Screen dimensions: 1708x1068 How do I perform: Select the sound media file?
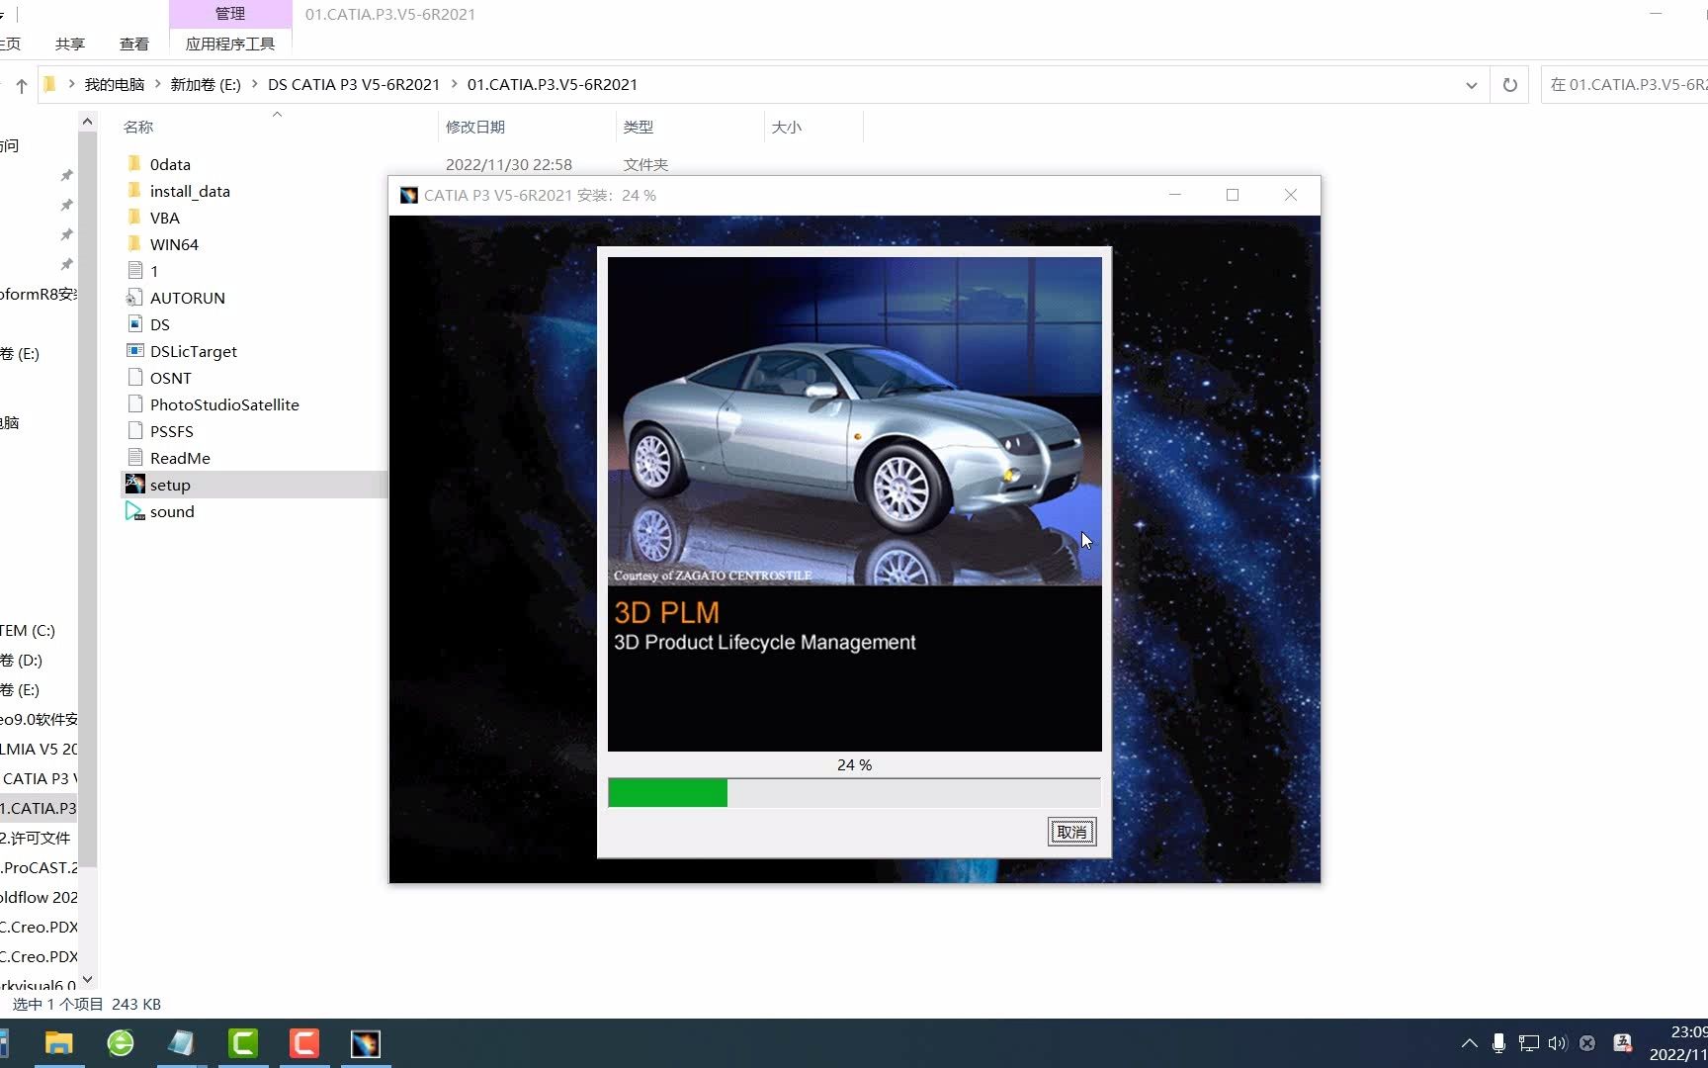(x=171, y=511)
